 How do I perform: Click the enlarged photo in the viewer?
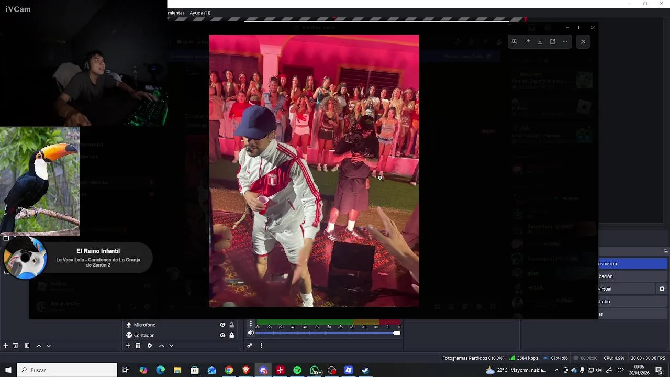point(314,171)
